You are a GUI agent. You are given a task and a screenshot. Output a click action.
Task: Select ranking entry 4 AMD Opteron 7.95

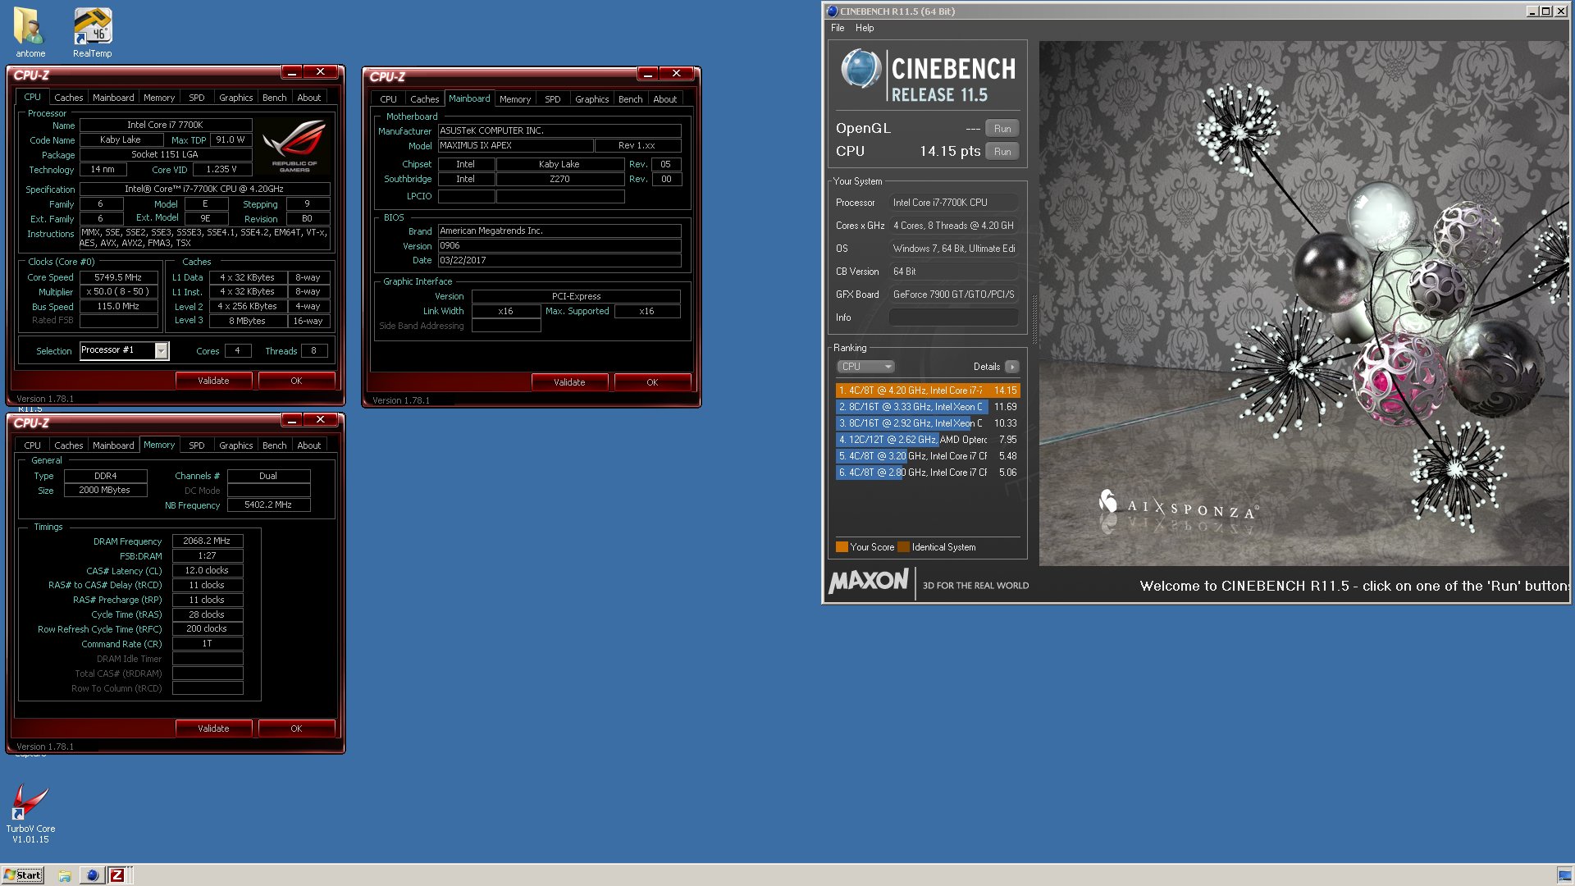[927, 440]
